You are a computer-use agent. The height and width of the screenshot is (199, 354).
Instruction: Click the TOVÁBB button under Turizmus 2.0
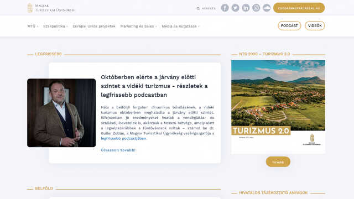tap(278, 162)
